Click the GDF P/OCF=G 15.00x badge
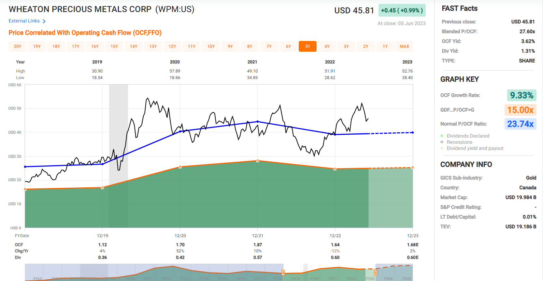Screen dimensions: 543x281 (x=520, y=110)
